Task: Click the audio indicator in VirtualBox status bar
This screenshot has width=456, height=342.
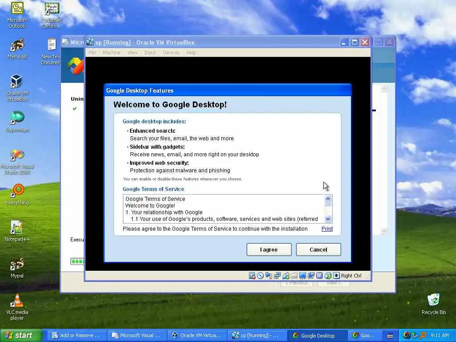Action: [269, 275]
